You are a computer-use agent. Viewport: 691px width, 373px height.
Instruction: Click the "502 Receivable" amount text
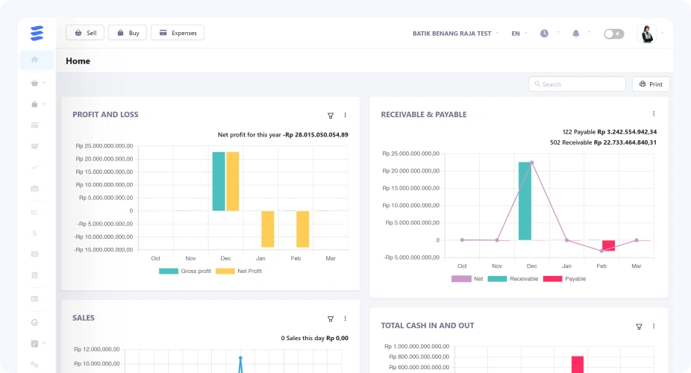(x=603, y=142)
